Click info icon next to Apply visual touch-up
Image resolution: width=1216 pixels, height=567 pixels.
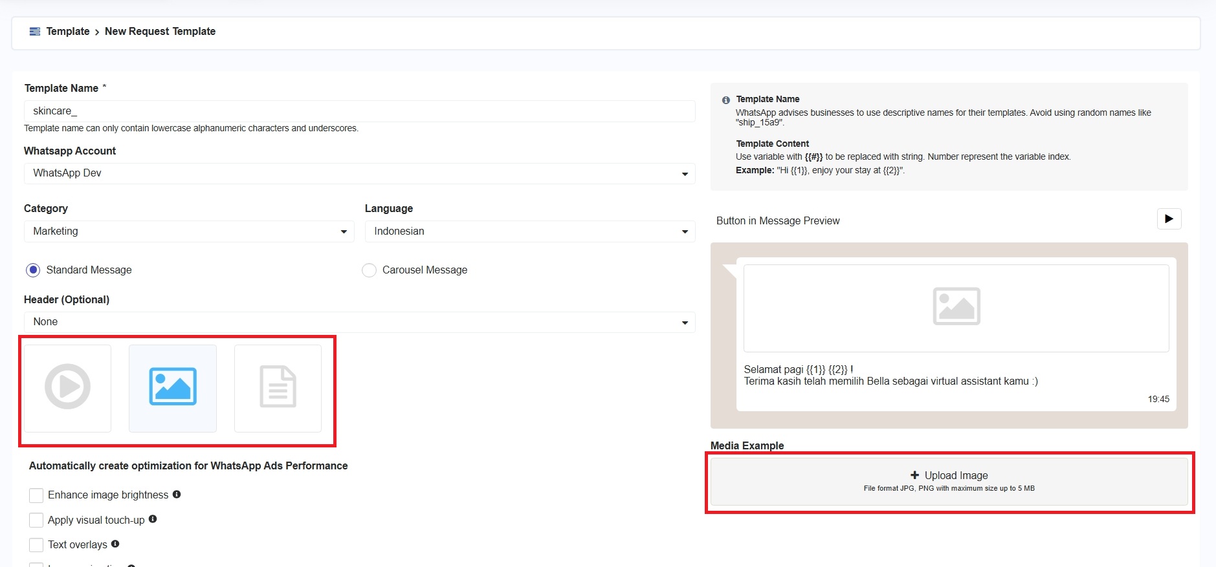pos(153,519)
